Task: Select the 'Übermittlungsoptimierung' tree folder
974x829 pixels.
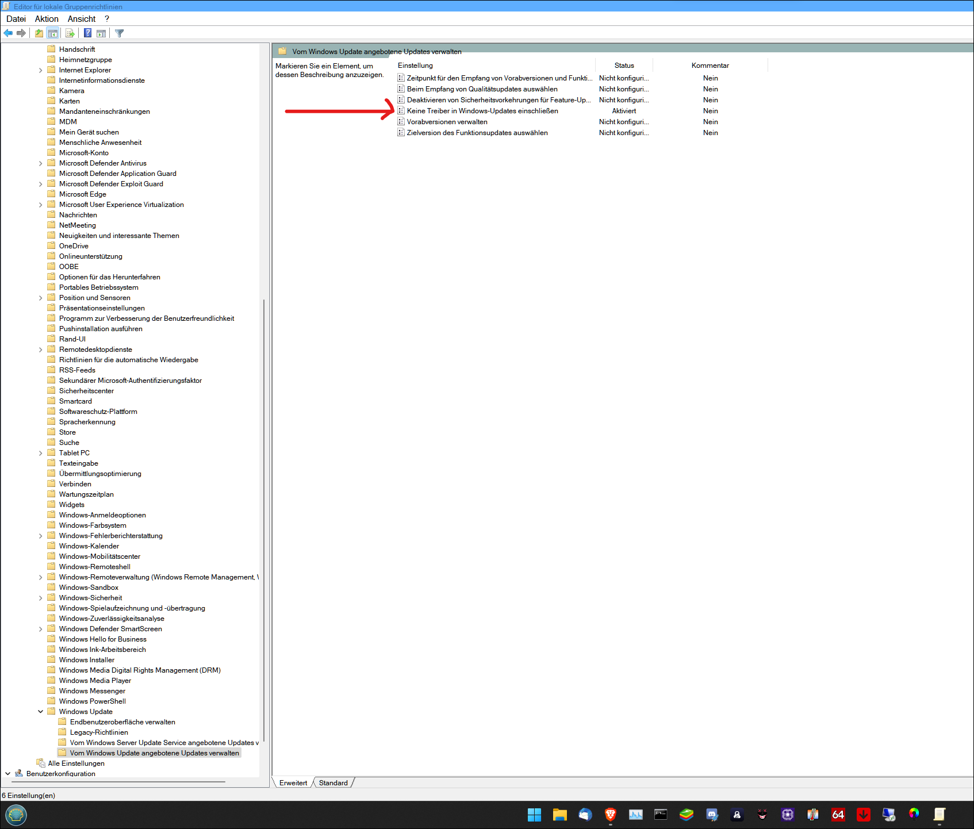Action: [100, 474]
